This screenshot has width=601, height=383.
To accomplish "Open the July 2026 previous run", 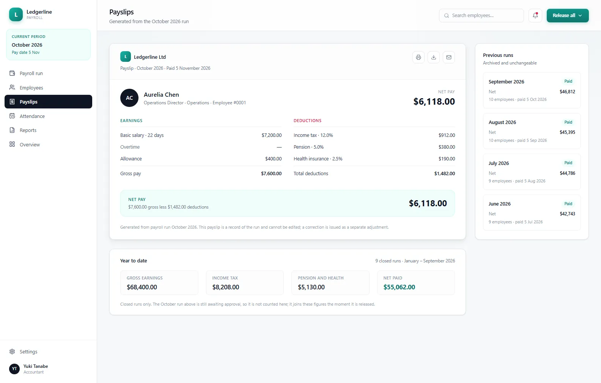I will pyautogui.click(x=532, y=172).
